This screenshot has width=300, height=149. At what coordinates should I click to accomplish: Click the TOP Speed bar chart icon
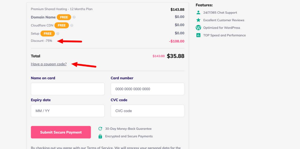tap(198, 35)
